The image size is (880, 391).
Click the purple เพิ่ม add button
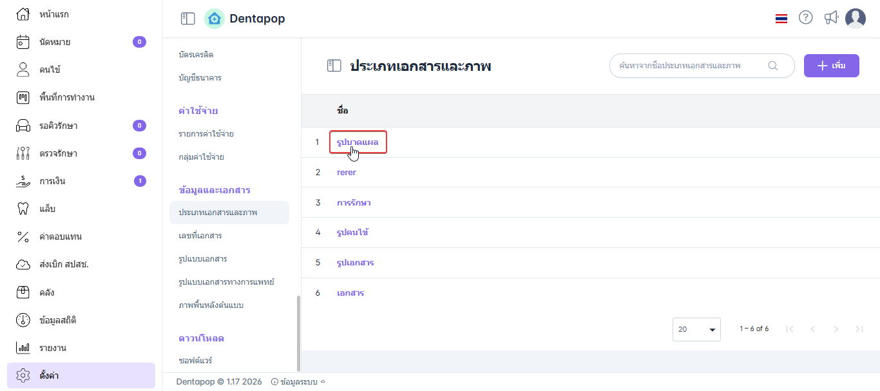pos(831,66)
